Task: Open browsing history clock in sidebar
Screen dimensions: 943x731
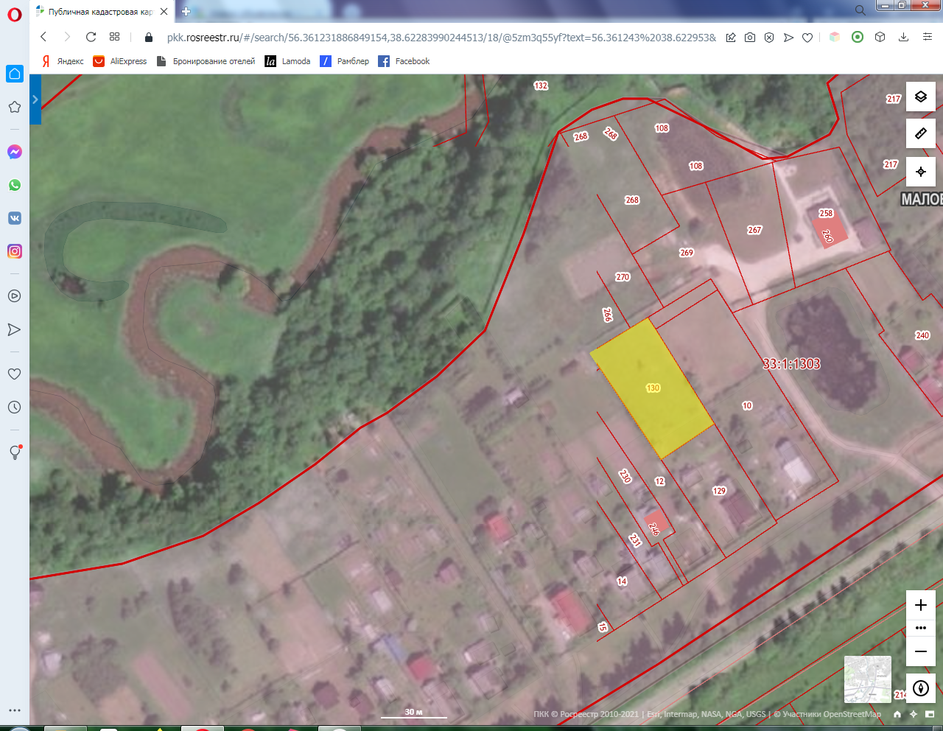Action: (14, 407)
